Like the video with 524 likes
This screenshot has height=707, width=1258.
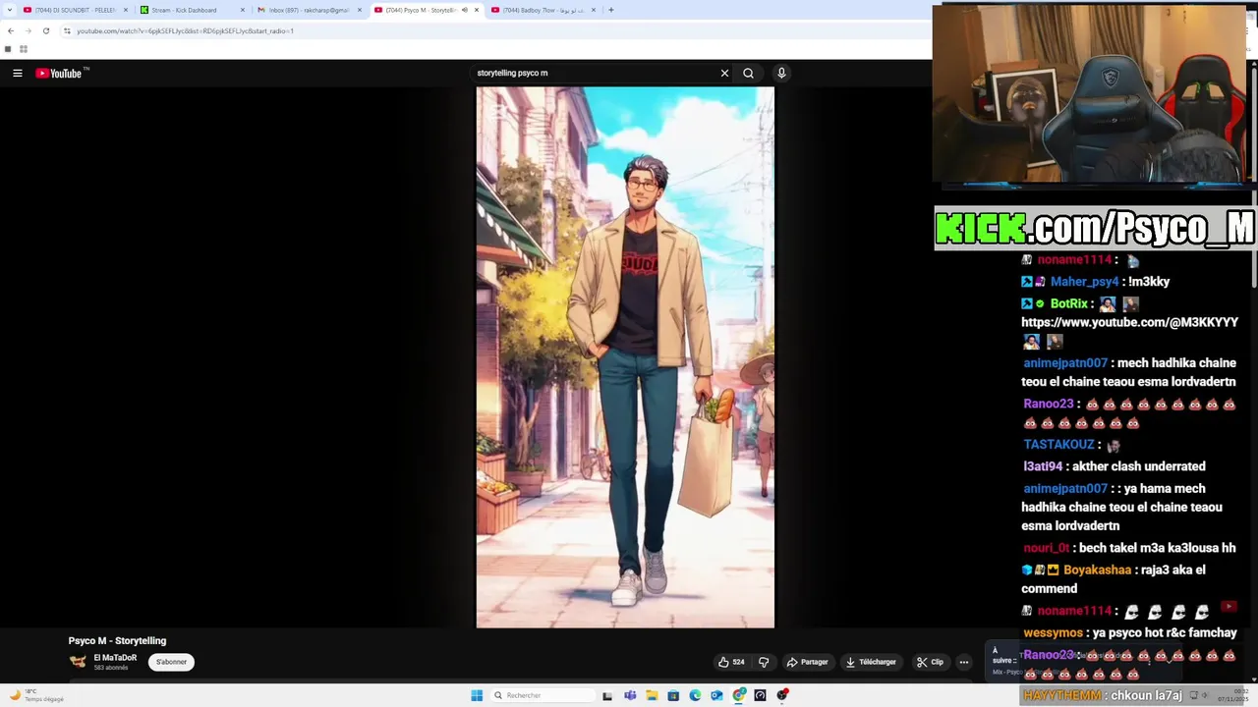pos(731,662)
